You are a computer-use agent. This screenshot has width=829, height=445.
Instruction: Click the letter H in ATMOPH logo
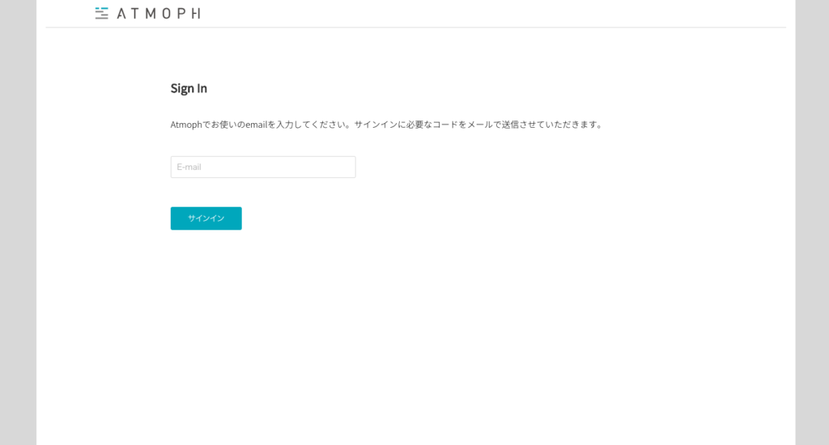click(196, 14)
